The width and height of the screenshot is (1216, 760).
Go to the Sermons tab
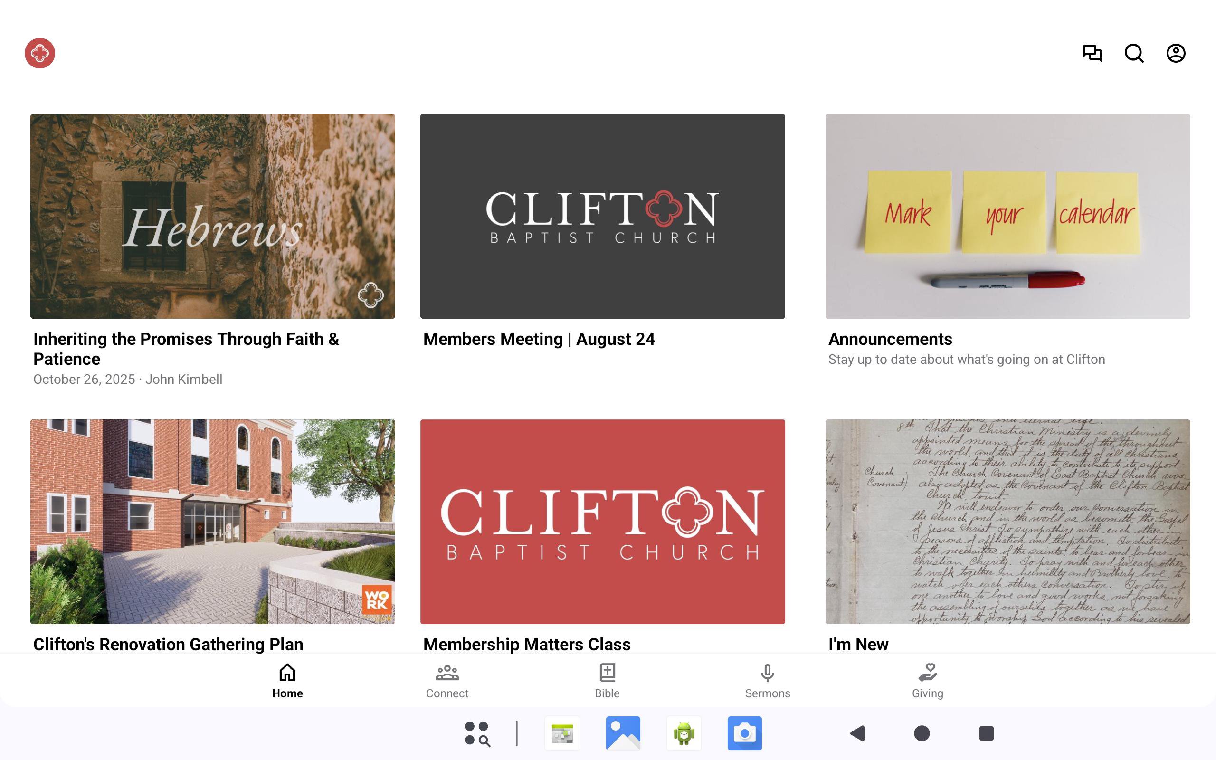click(767, 681)
